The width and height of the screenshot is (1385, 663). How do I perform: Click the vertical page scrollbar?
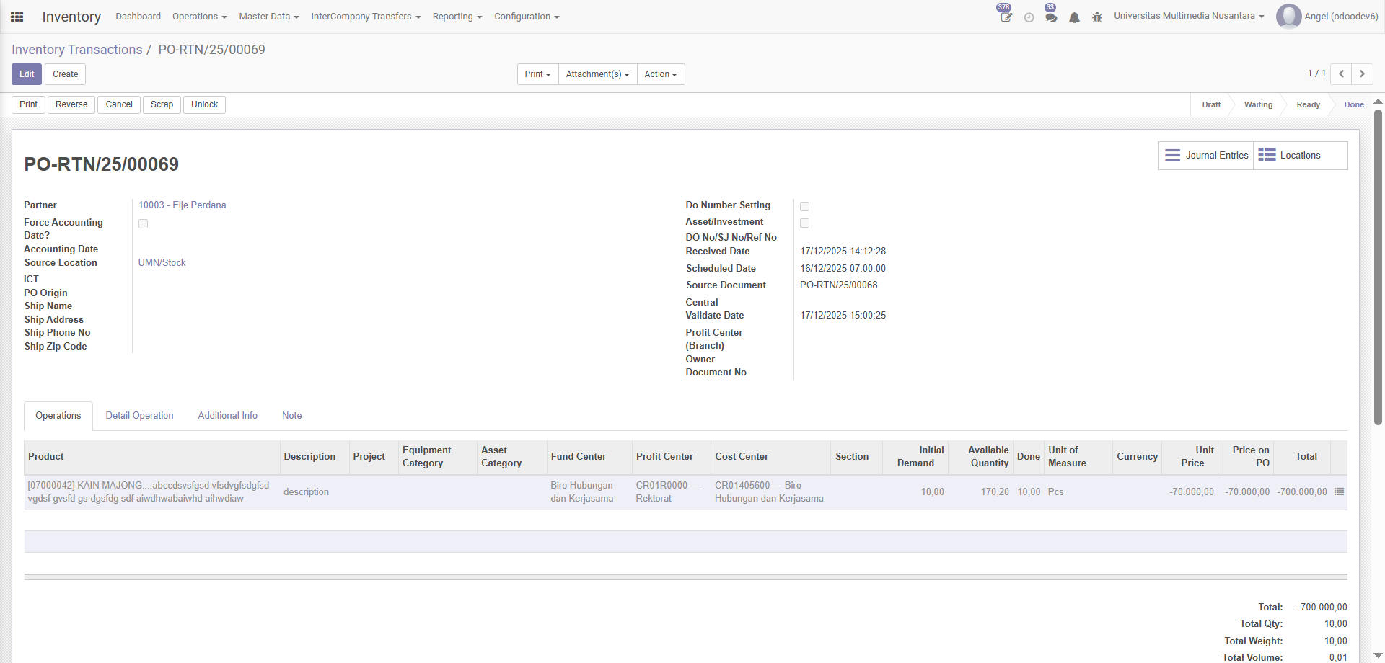[1378, 267]
